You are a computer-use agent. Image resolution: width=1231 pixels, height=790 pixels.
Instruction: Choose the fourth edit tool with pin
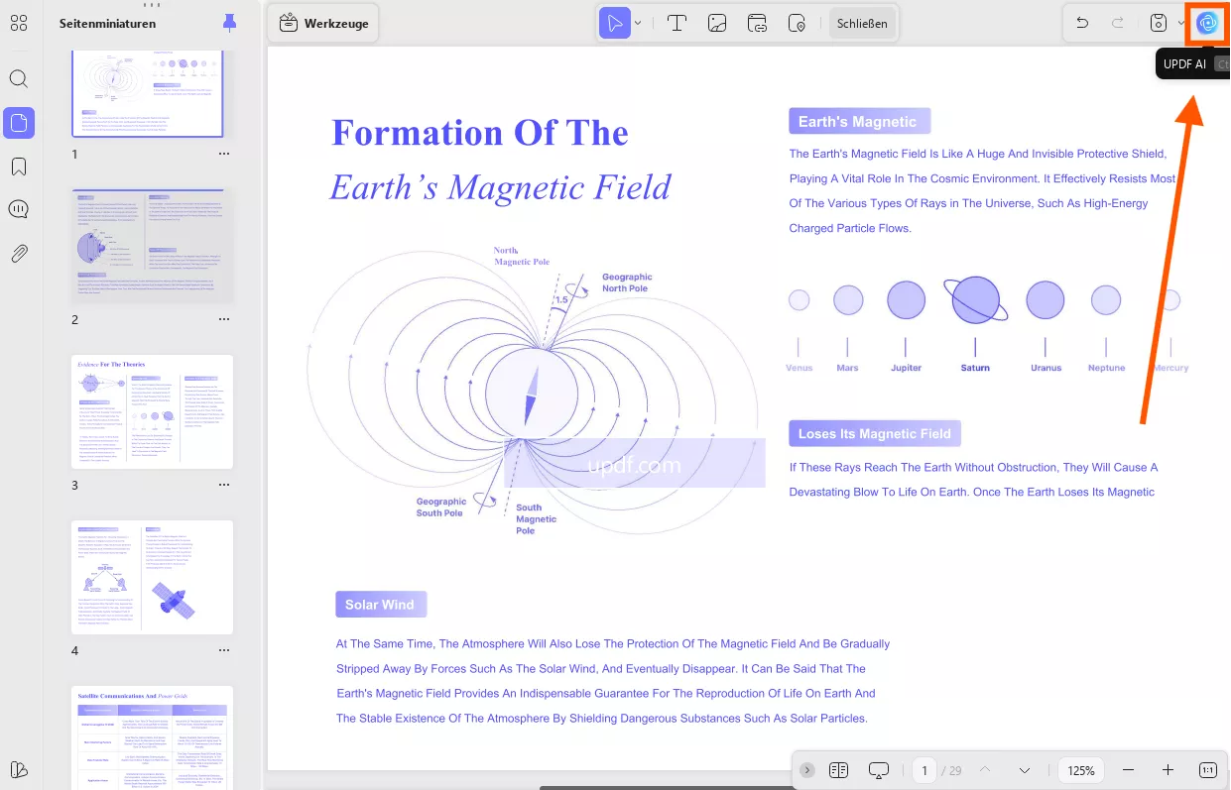pos(797,23)
